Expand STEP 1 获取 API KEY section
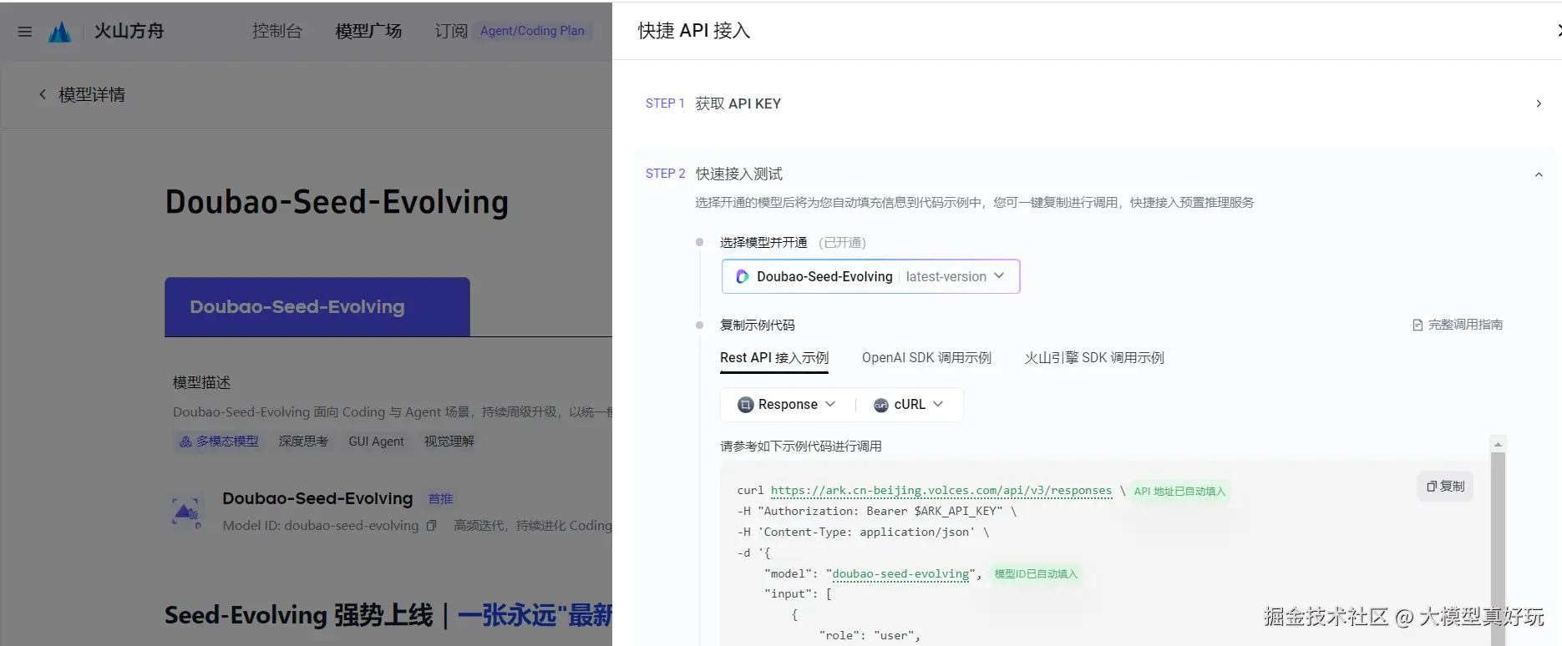This screenshot has width=1562, height=646. [x=1093, y=103]
